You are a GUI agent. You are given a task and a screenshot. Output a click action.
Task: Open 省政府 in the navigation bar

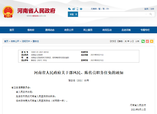coord(31,30)
